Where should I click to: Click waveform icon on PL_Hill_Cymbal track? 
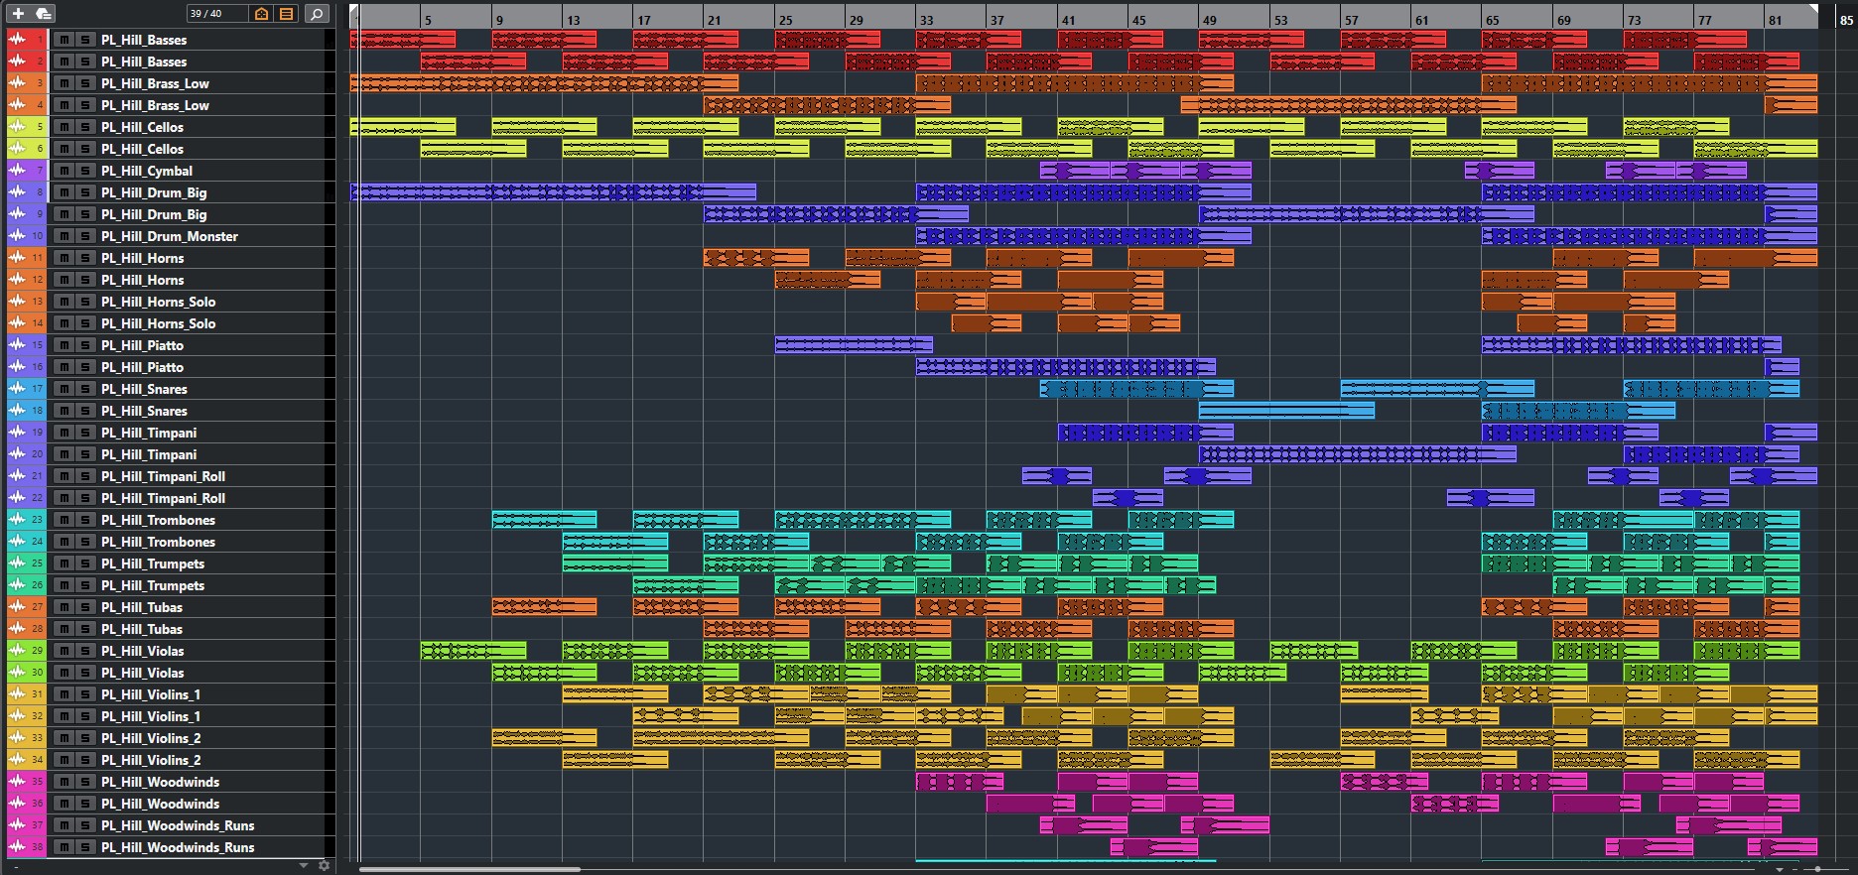click(17, 171)
